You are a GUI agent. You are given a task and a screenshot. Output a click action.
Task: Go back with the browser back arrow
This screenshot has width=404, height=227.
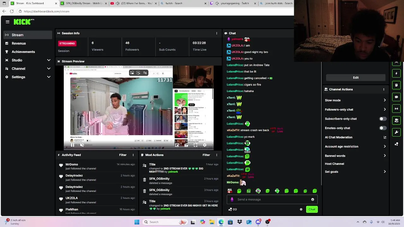pyautogui.click(x=4, y=11)
